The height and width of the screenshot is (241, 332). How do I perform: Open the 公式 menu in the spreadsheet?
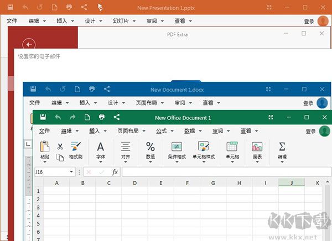pos(162,131)
